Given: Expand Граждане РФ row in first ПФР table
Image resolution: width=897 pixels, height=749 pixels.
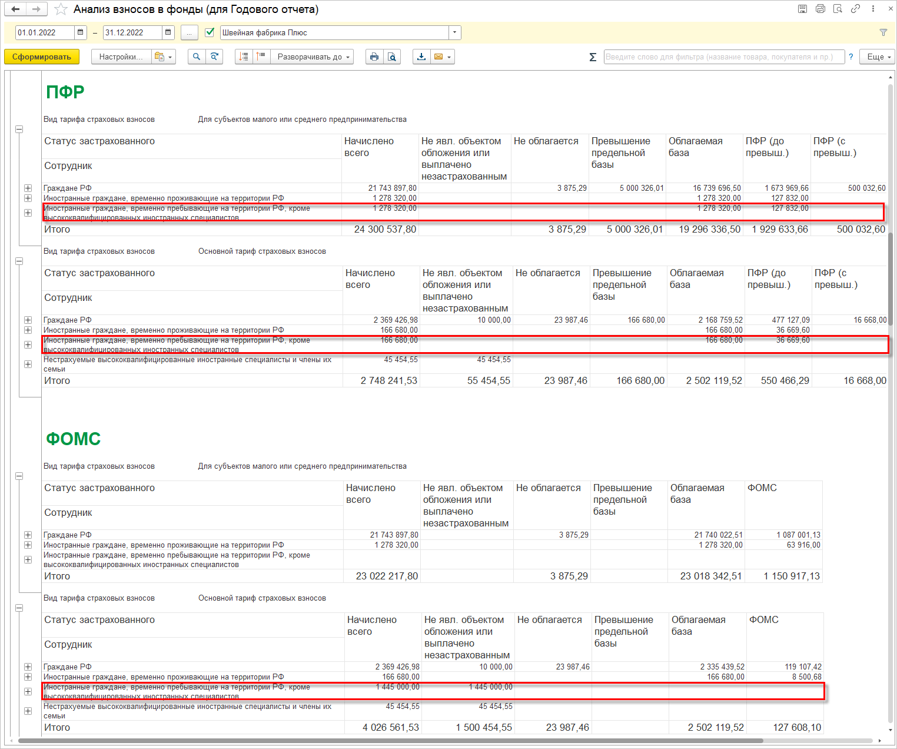Looking at the screenshot, I should pos(28,188).
